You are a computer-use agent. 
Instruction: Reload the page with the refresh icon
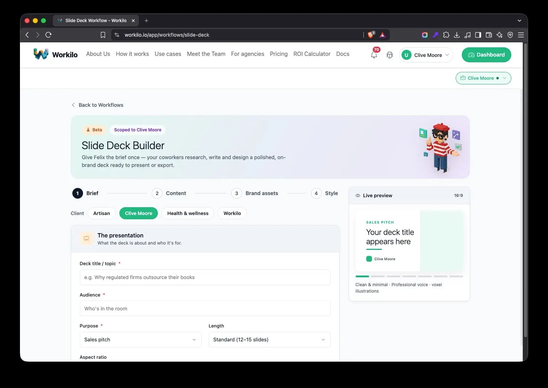48,35
